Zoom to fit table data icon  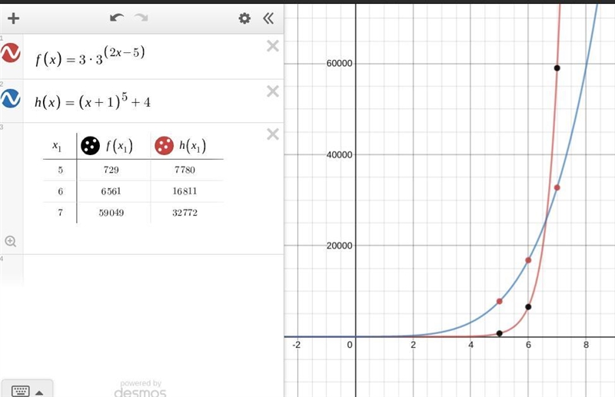coord(11,241)
